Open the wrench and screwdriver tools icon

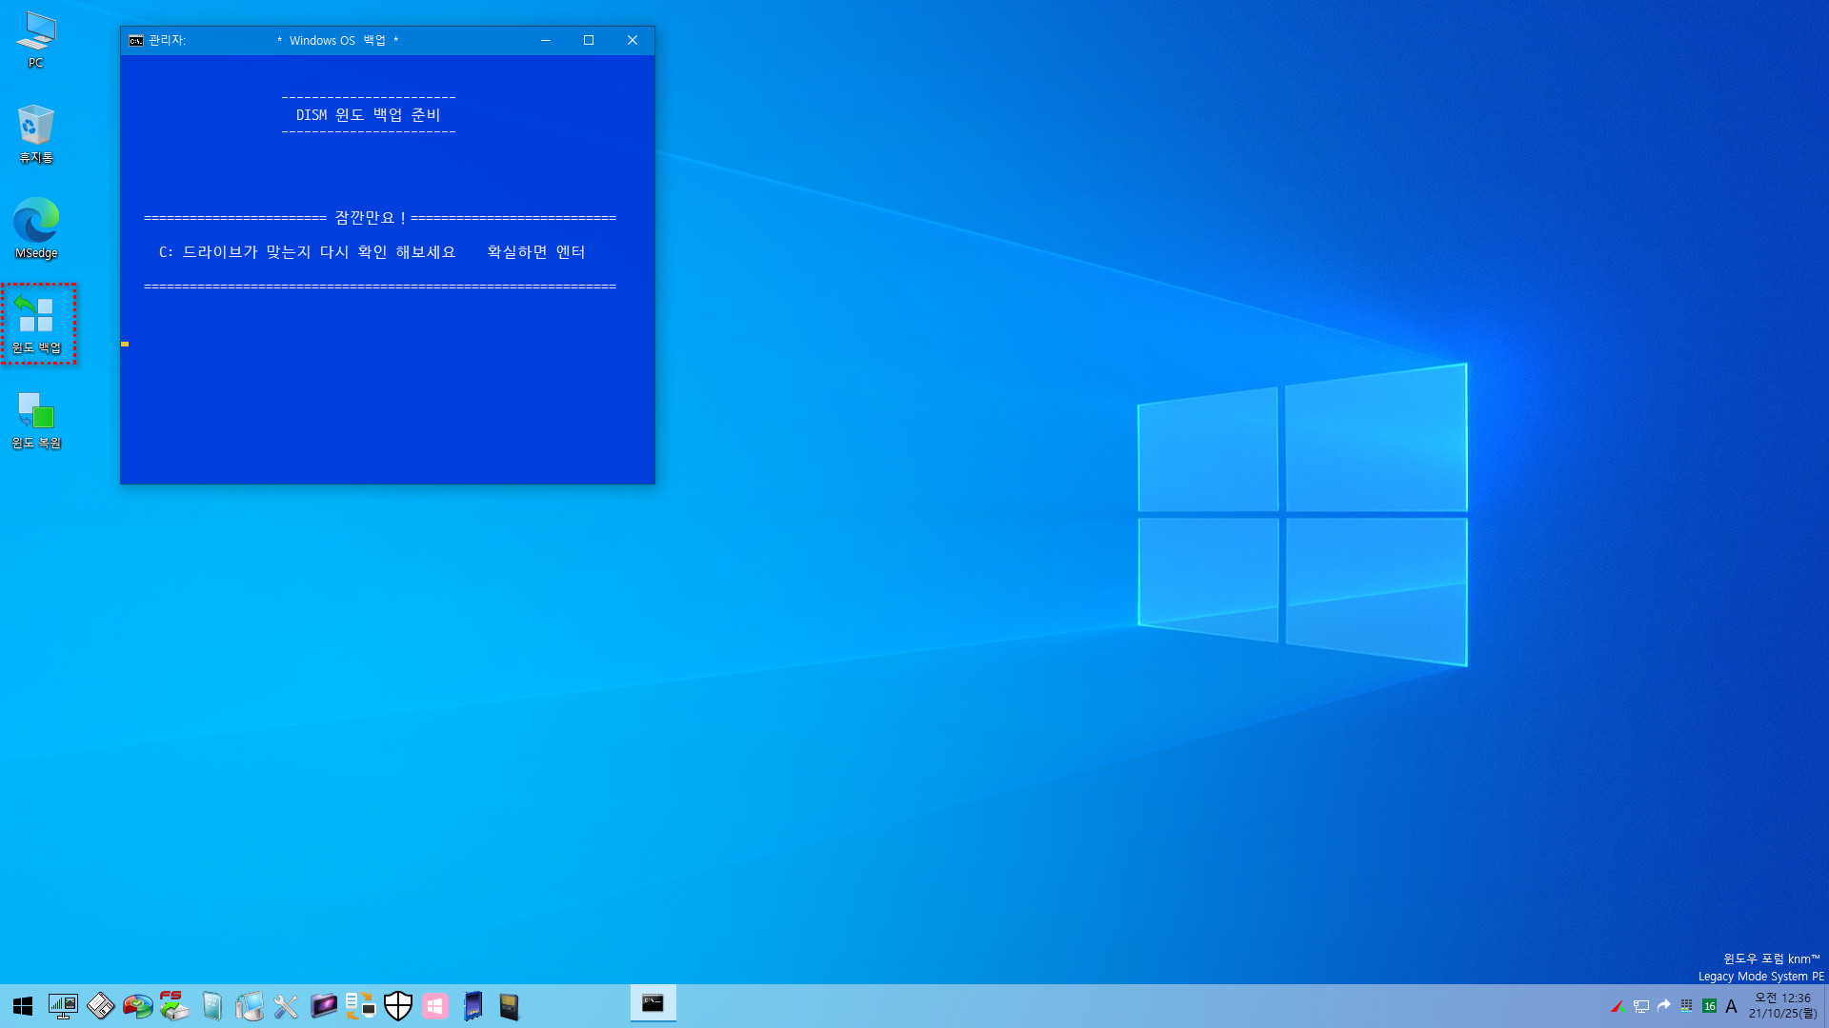(x=286, y=1006)
